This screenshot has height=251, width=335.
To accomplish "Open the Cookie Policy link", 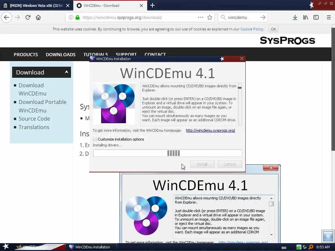I will (x=252, y=29).
